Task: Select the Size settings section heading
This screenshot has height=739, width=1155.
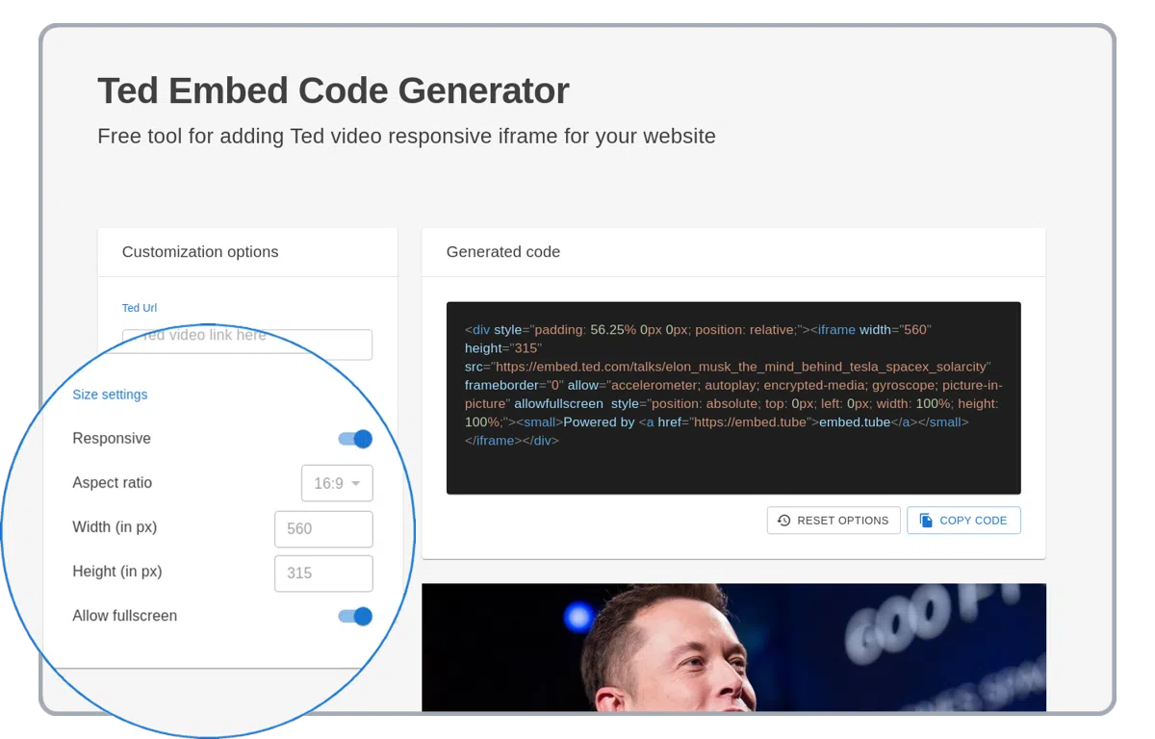Action: [110, 395]
